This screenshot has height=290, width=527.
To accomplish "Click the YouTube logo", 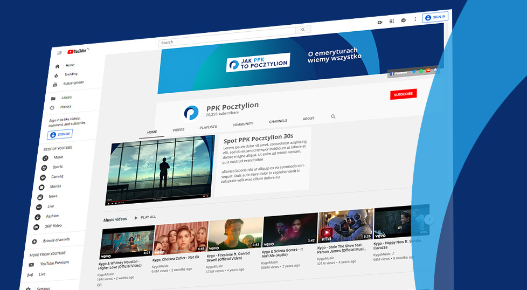I will coord(78,51).
